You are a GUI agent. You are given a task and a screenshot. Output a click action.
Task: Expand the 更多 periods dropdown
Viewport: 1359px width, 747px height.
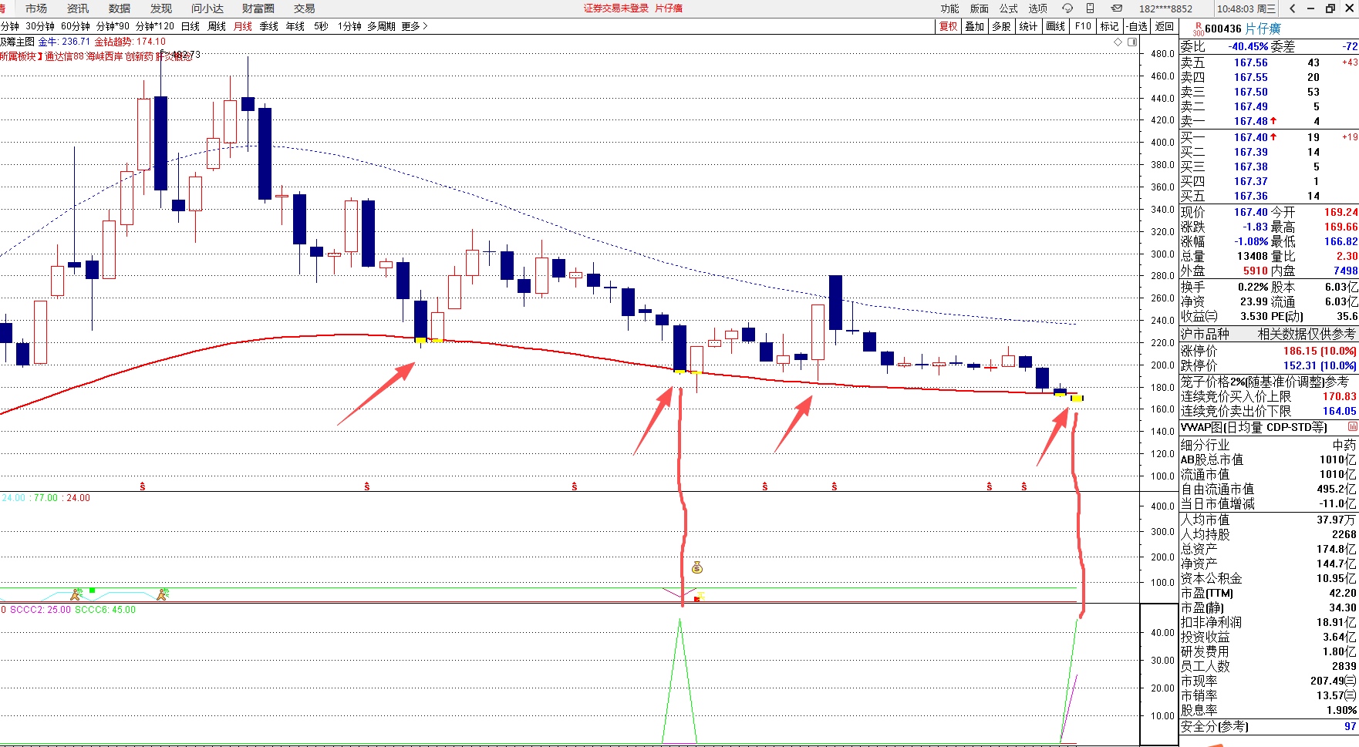coord(414,26)
